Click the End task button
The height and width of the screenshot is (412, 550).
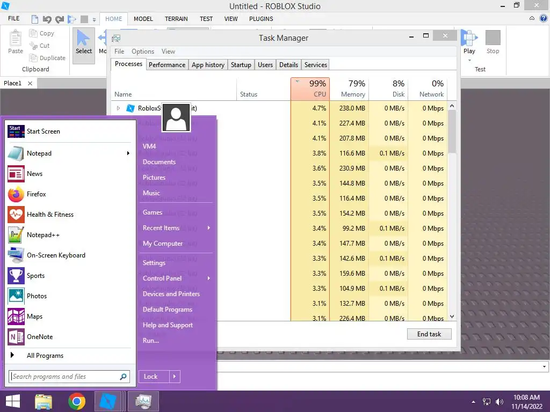click(x=429, y=334)
